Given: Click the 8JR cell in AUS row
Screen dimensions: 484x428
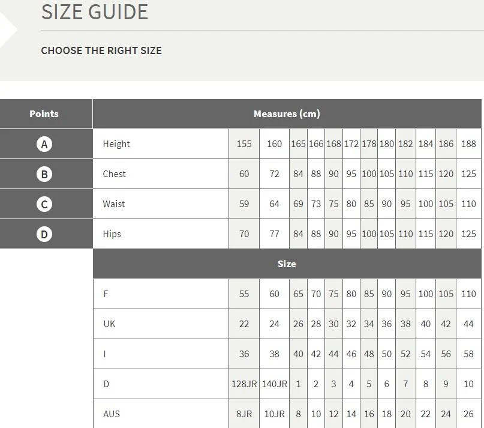Looking at the screenshot, I should point(244,414).
